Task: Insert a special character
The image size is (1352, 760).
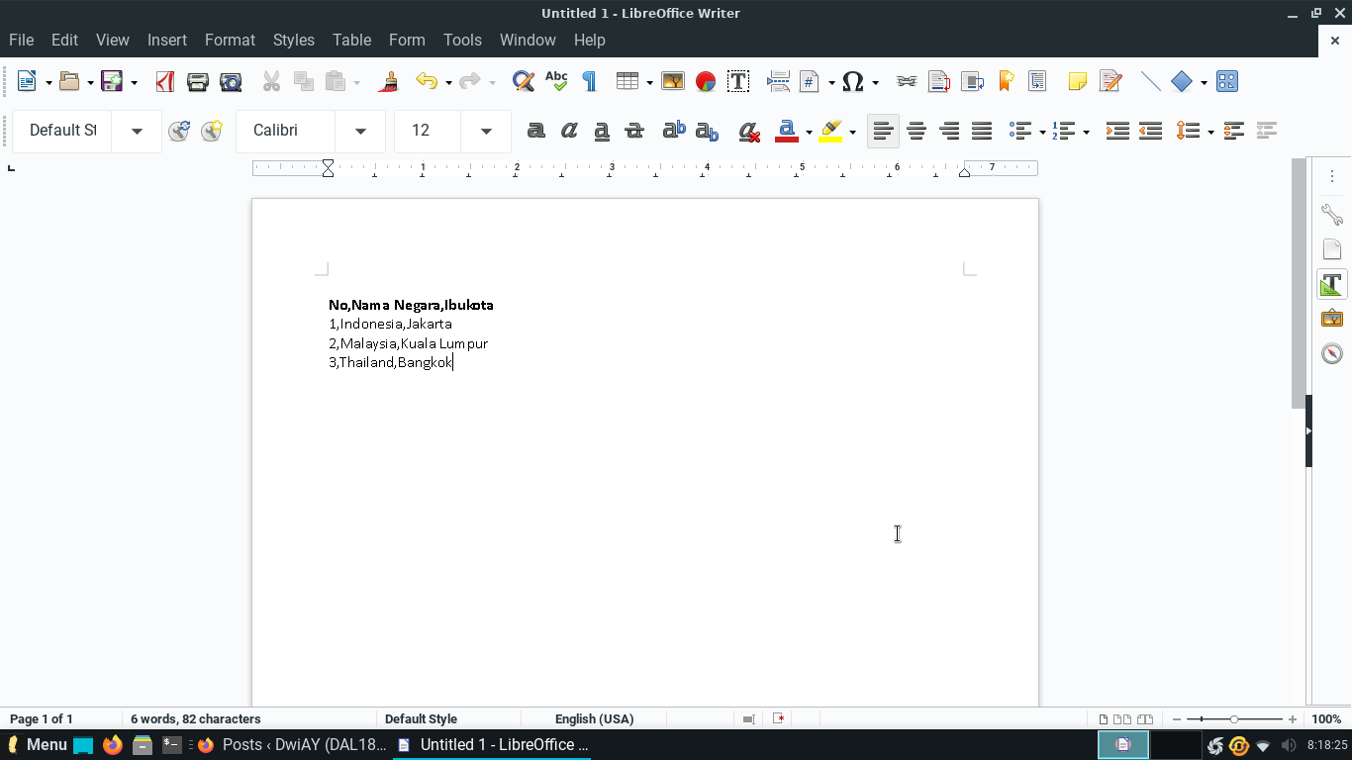Action: tap(853, 81)
